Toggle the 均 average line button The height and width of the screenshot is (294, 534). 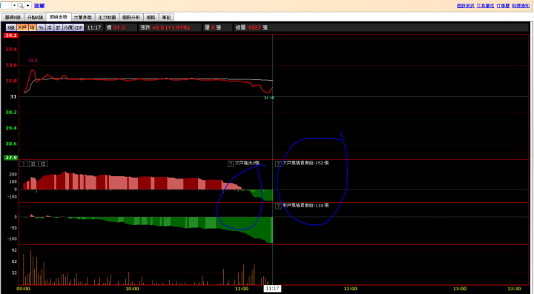pyautogui.click(x=33, y=27)
